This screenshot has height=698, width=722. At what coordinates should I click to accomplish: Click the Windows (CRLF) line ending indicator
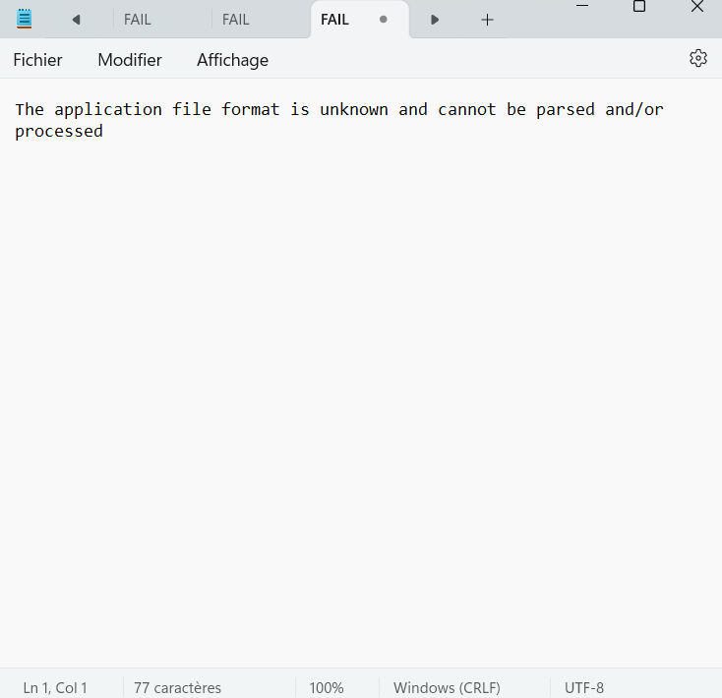click(447, 687)
